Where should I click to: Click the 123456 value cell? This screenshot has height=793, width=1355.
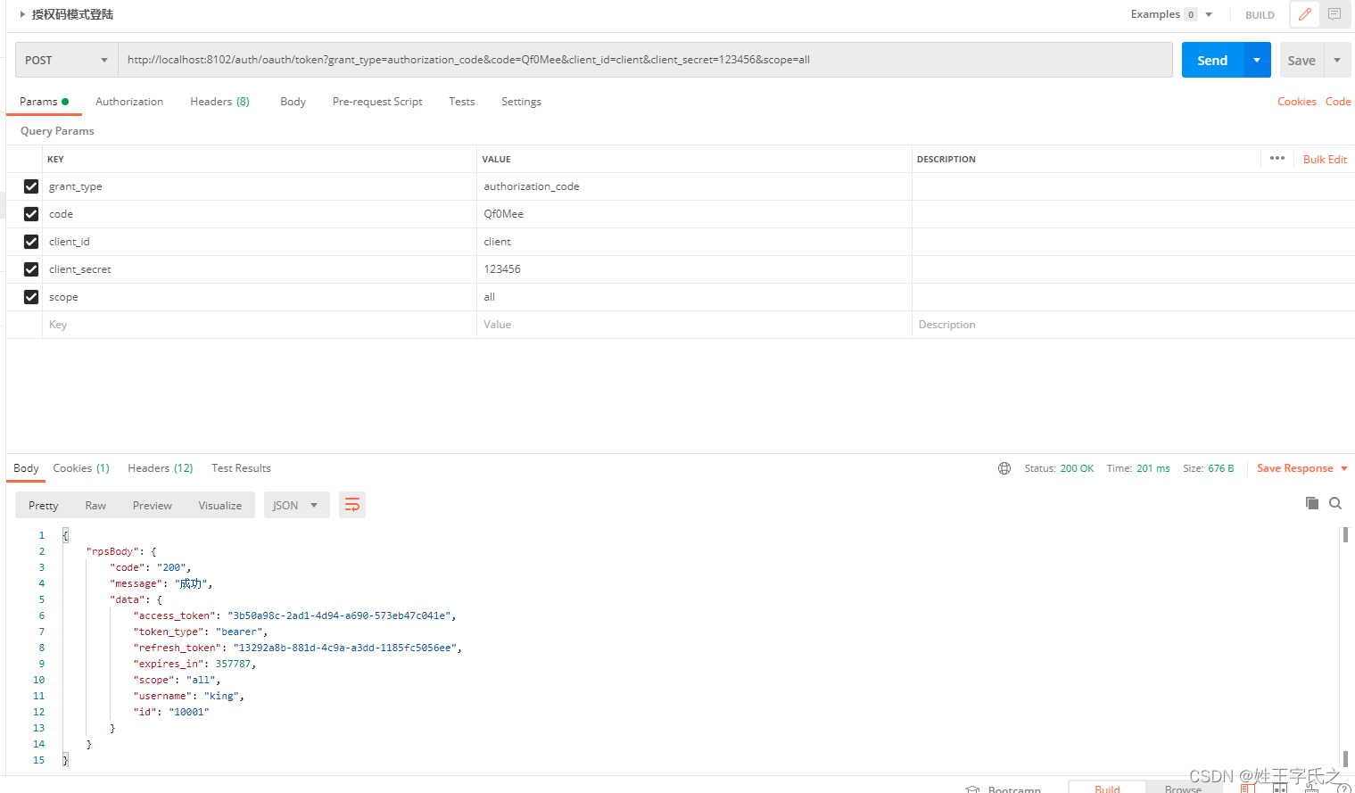point(694,269)
